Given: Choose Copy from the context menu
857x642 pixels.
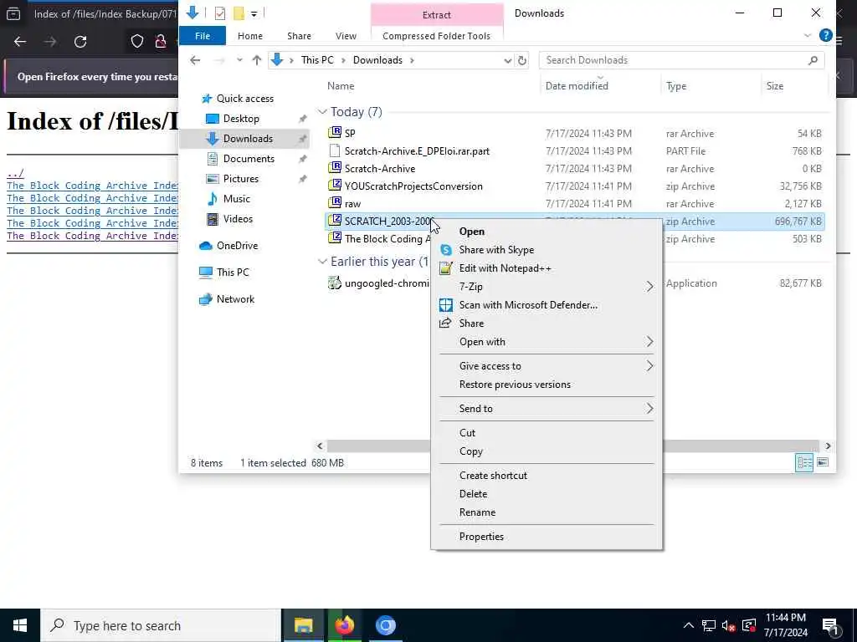Looking at the screenshot, I should pos(470,451).
